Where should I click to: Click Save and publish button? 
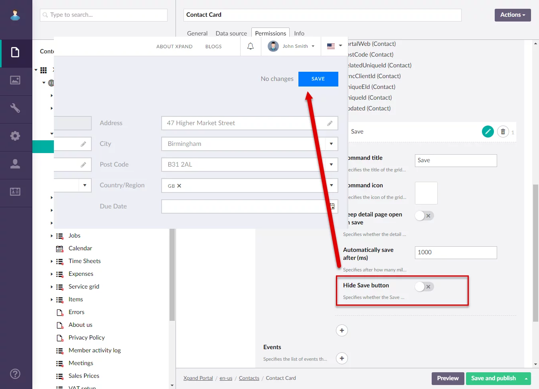tap(493, 378)
